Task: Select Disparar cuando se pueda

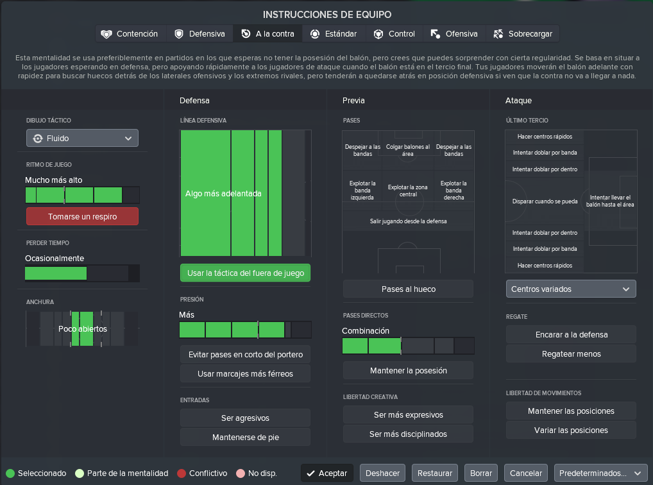Action: pyautogui.click(x=545, y=201)
